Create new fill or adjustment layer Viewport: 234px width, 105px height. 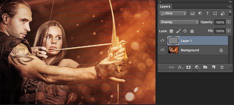coord(197,67)
